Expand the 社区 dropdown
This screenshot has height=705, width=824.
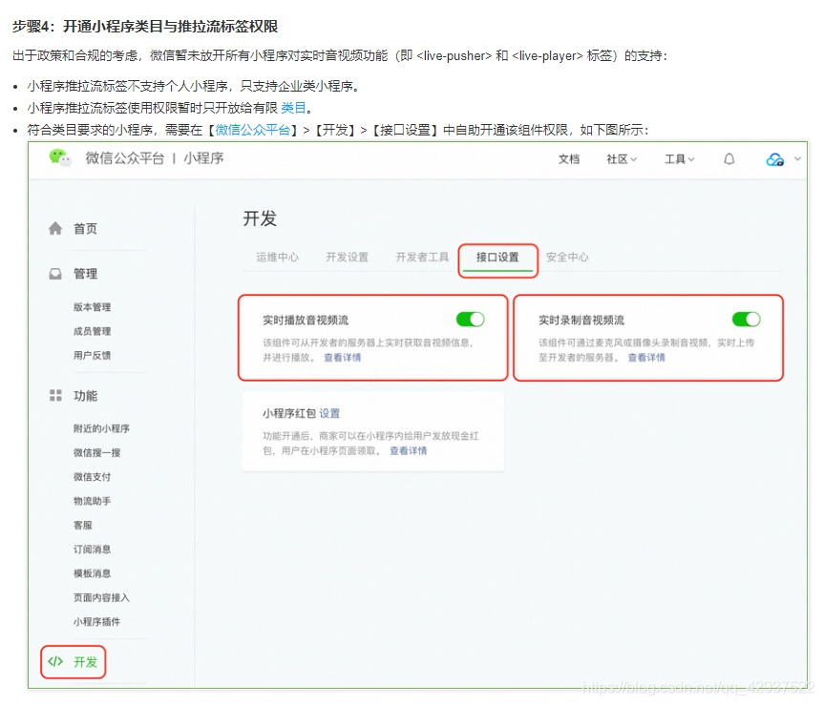[619, 159]
